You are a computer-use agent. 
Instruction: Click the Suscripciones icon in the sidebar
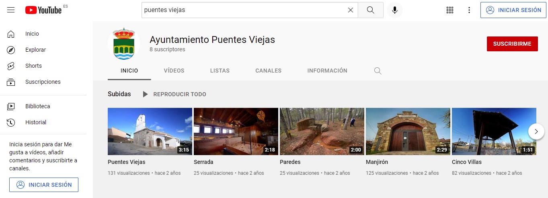click(11, 82)
